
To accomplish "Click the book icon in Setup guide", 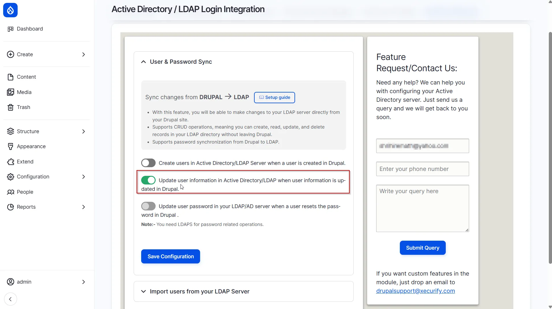I will click(261, 97).
